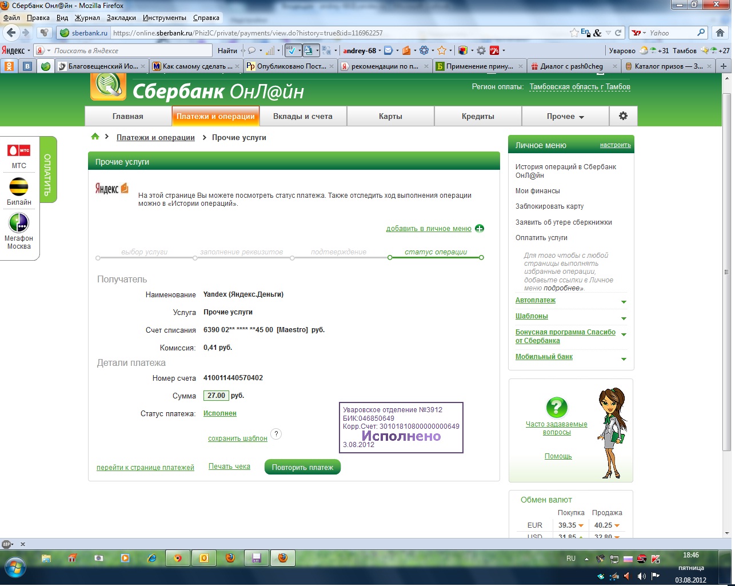Click the Adblock Plus ABP icon in add-on bar
The image size is (735, 586).
[7, 544]
